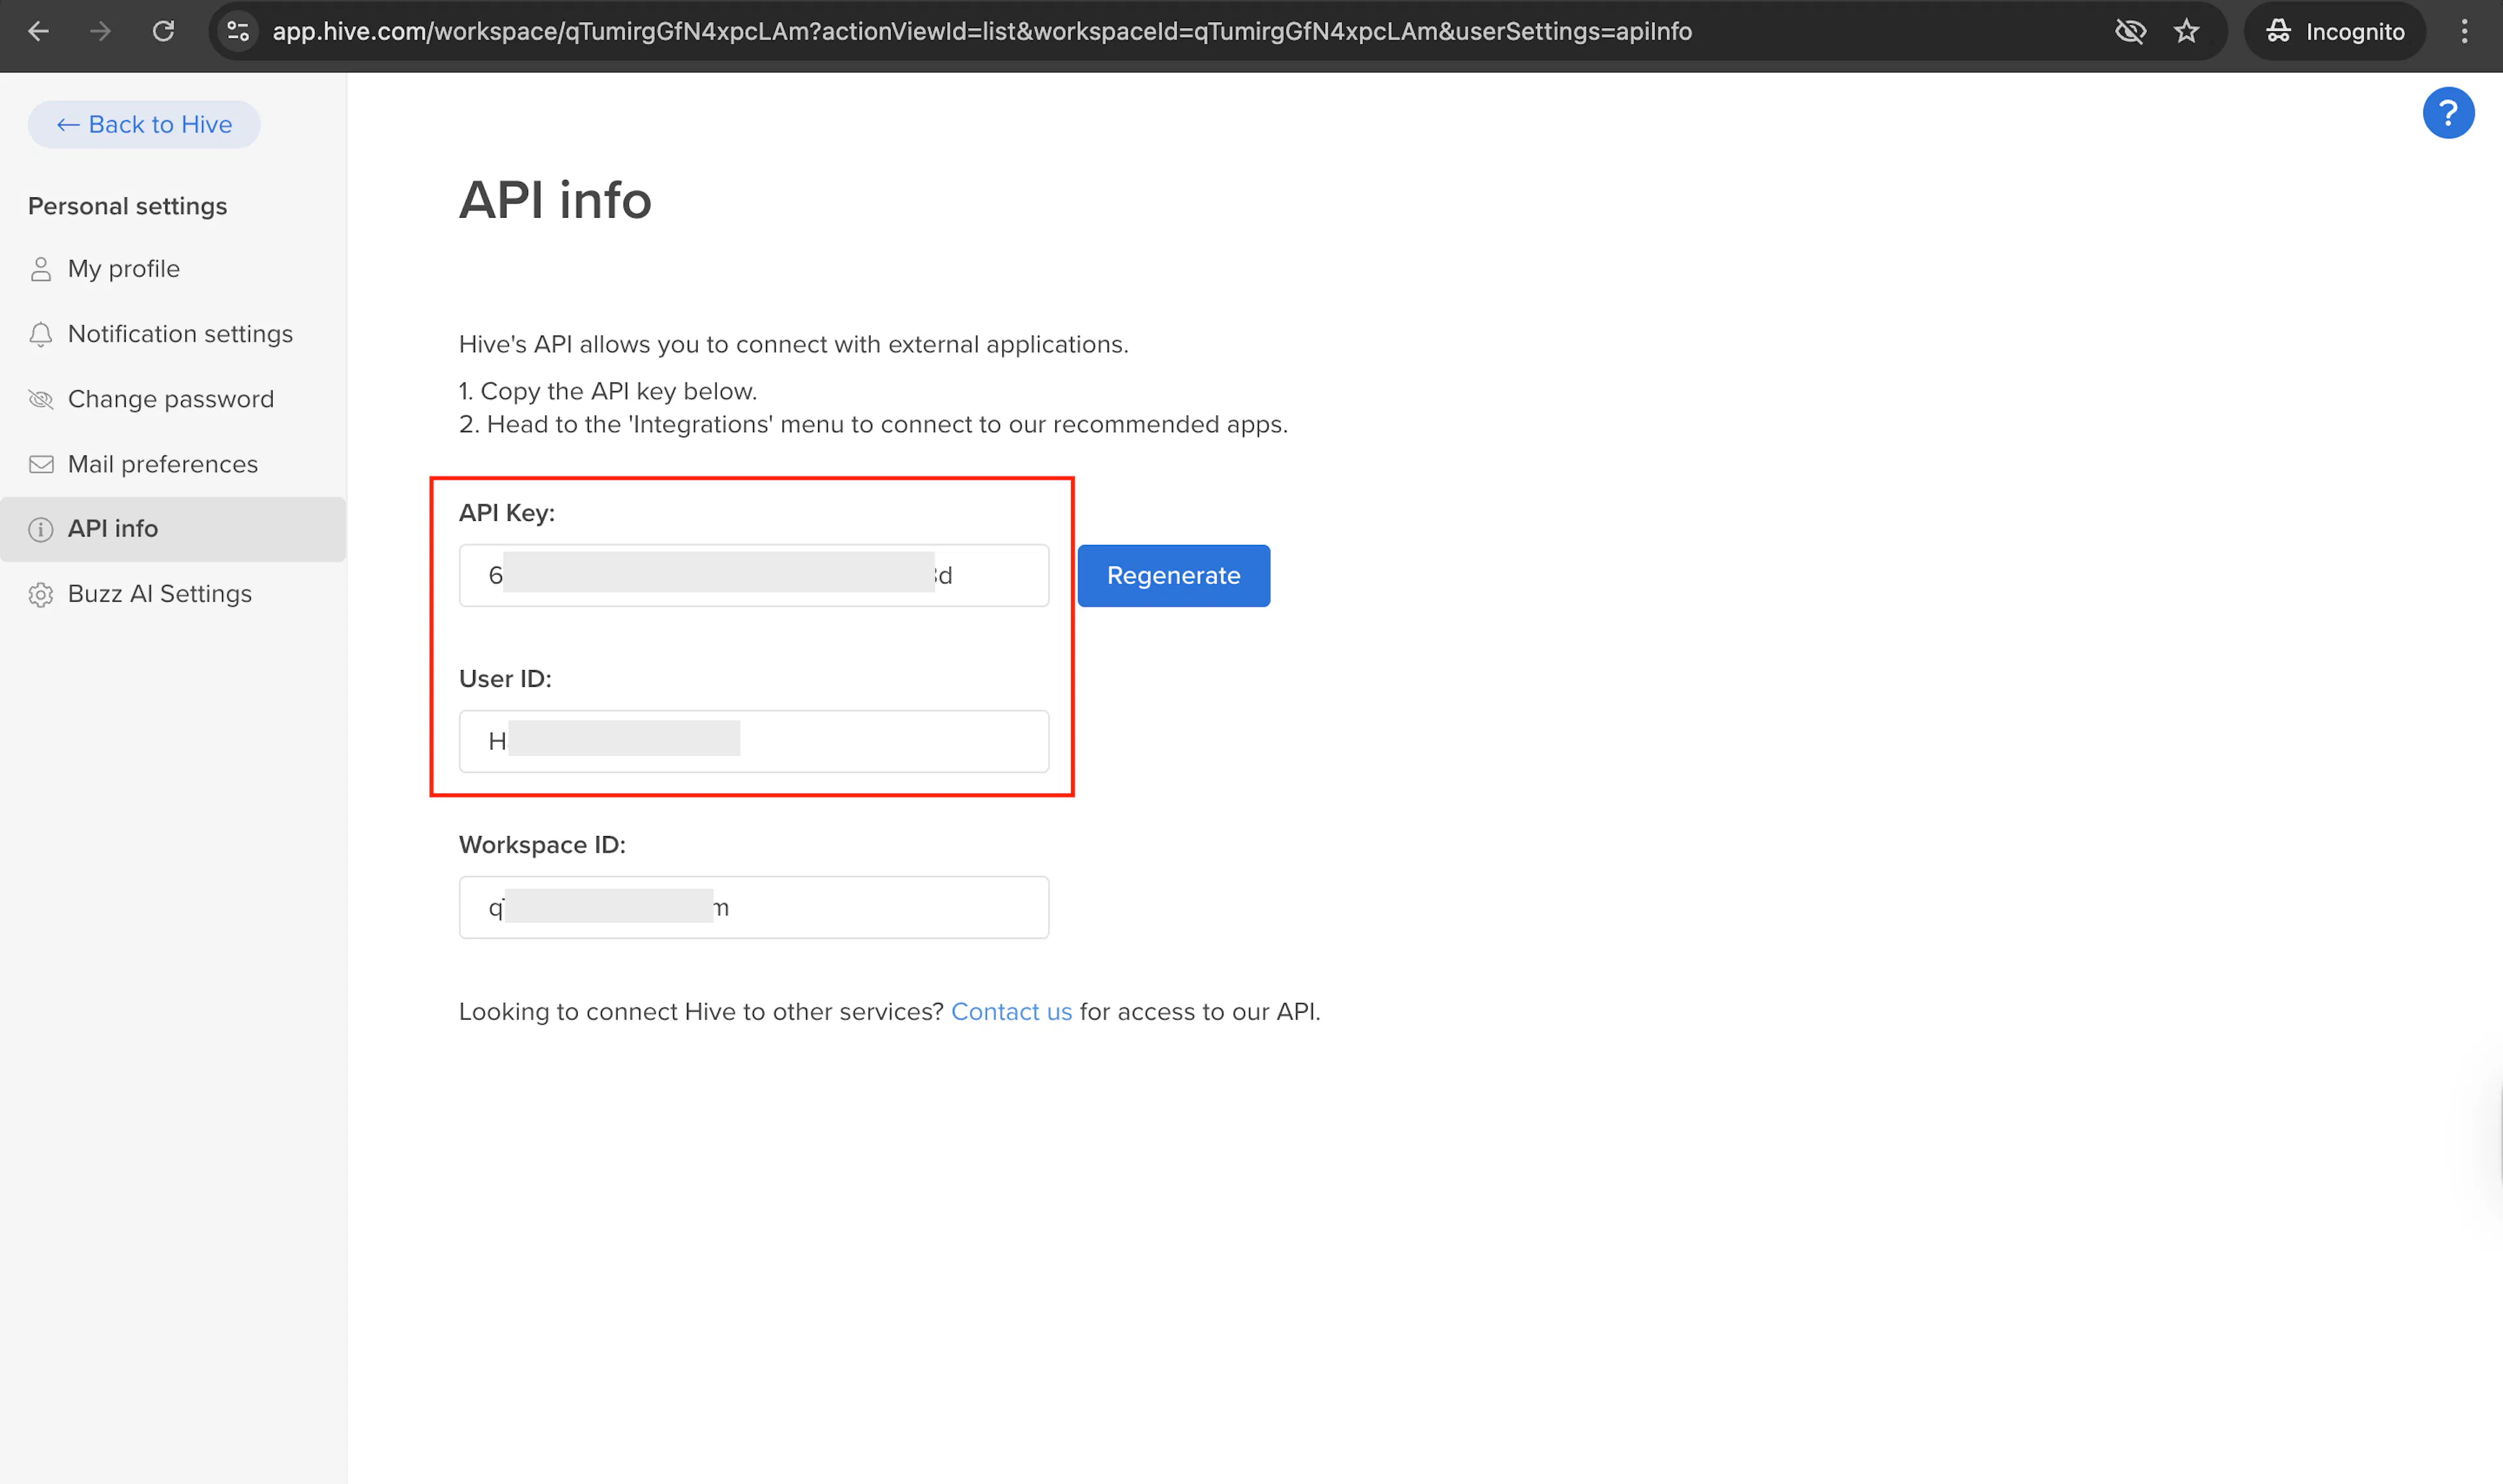Click the Back to Hive button
Image resolution: width=2503 pixels, height=1484 pixels.
point(144,124)
